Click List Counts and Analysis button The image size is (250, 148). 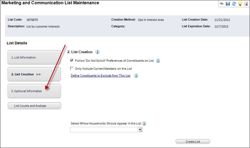point(34,106)
